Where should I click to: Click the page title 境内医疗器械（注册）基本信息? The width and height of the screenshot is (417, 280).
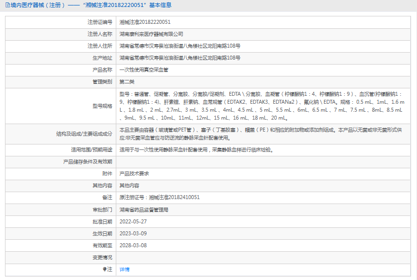point(91,5)
